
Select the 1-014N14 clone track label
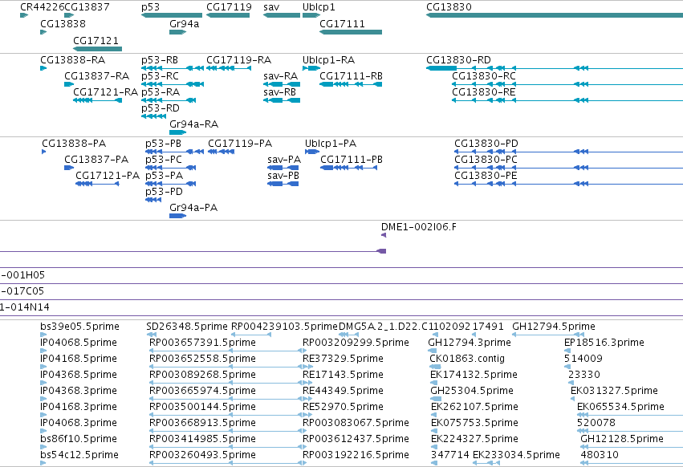coord(25,307)
